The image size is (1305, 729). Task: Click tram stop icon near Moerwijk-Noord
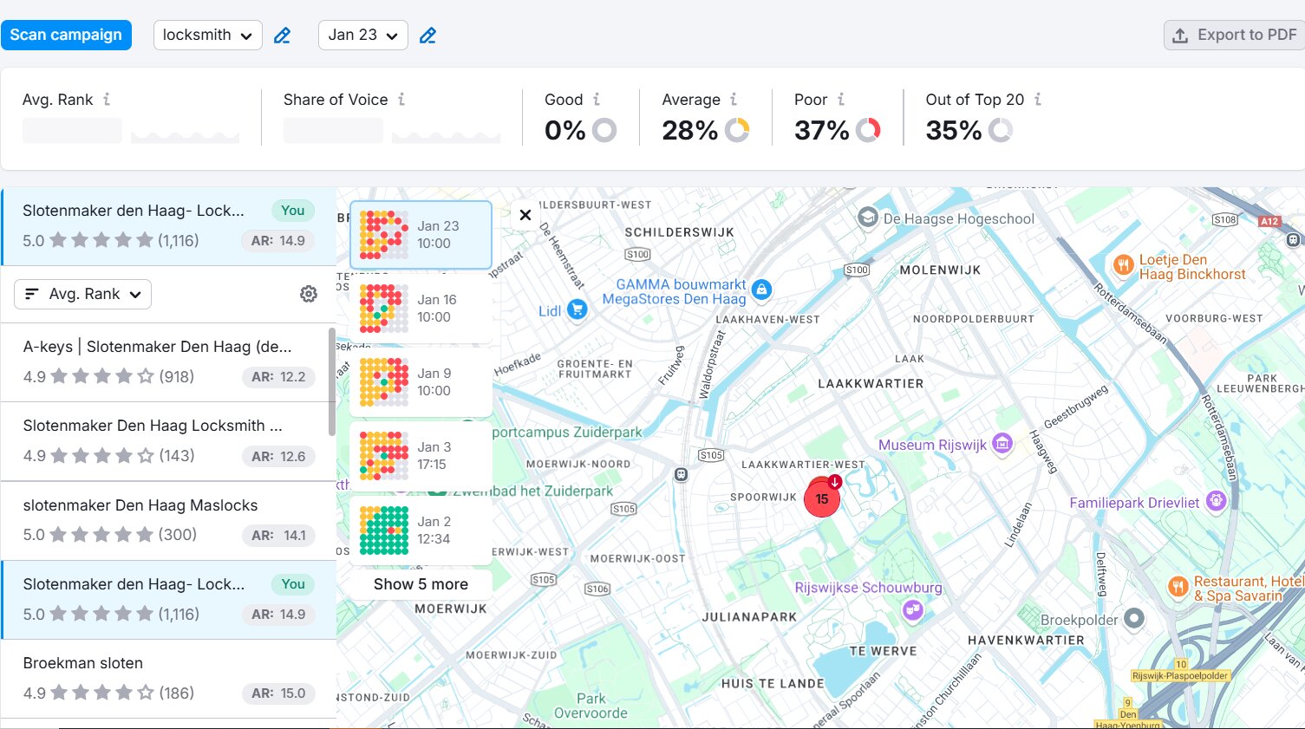point(682,474)
